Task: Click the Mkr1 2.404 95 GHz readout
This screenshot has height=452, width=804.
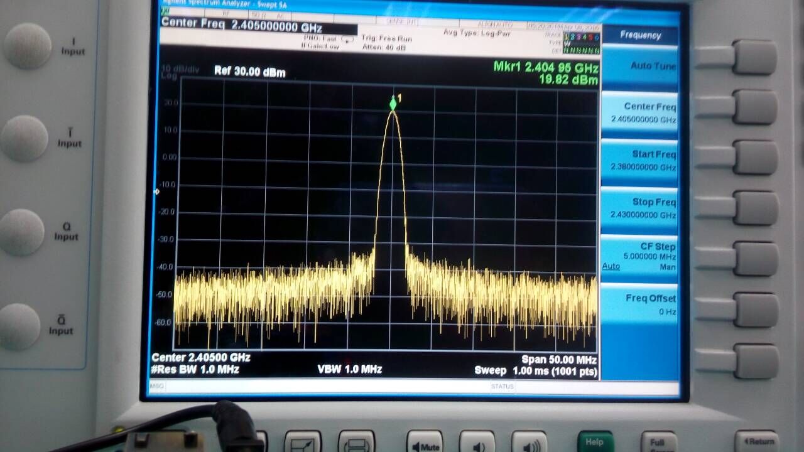Action: [546, 68]
